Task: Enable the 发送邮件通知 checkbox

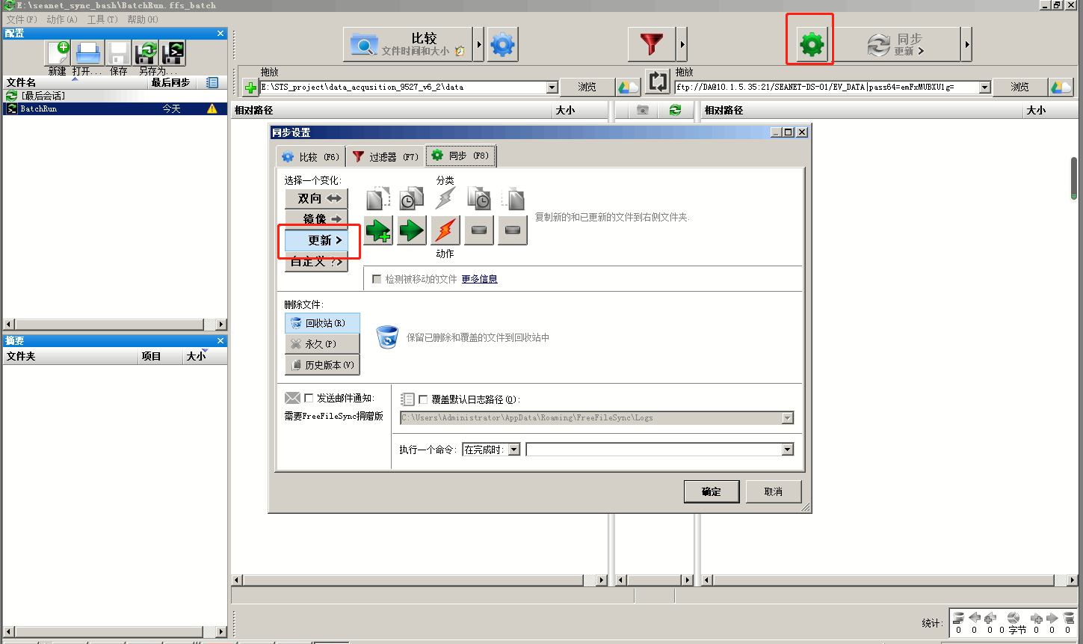Action: pyautogui.click(x=309, y=397)
